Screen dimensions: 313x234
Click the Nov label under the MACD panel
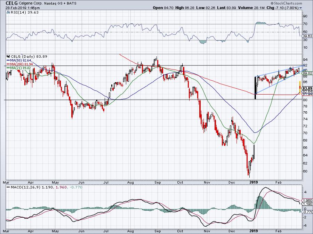(x=207, y=231)
